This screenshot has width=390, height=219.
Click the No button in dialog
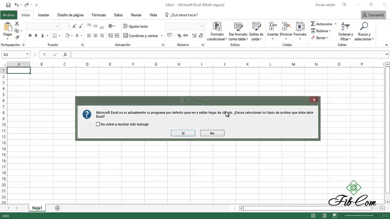pos(212,133)
